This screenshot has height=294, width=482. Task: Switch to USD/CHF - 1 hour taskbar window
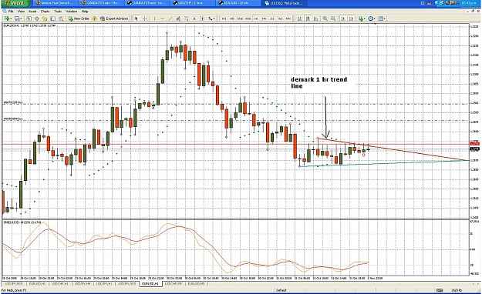[x=192, y=3]
